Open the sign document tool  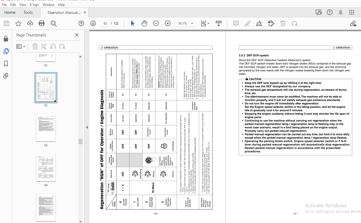point(259,23)
